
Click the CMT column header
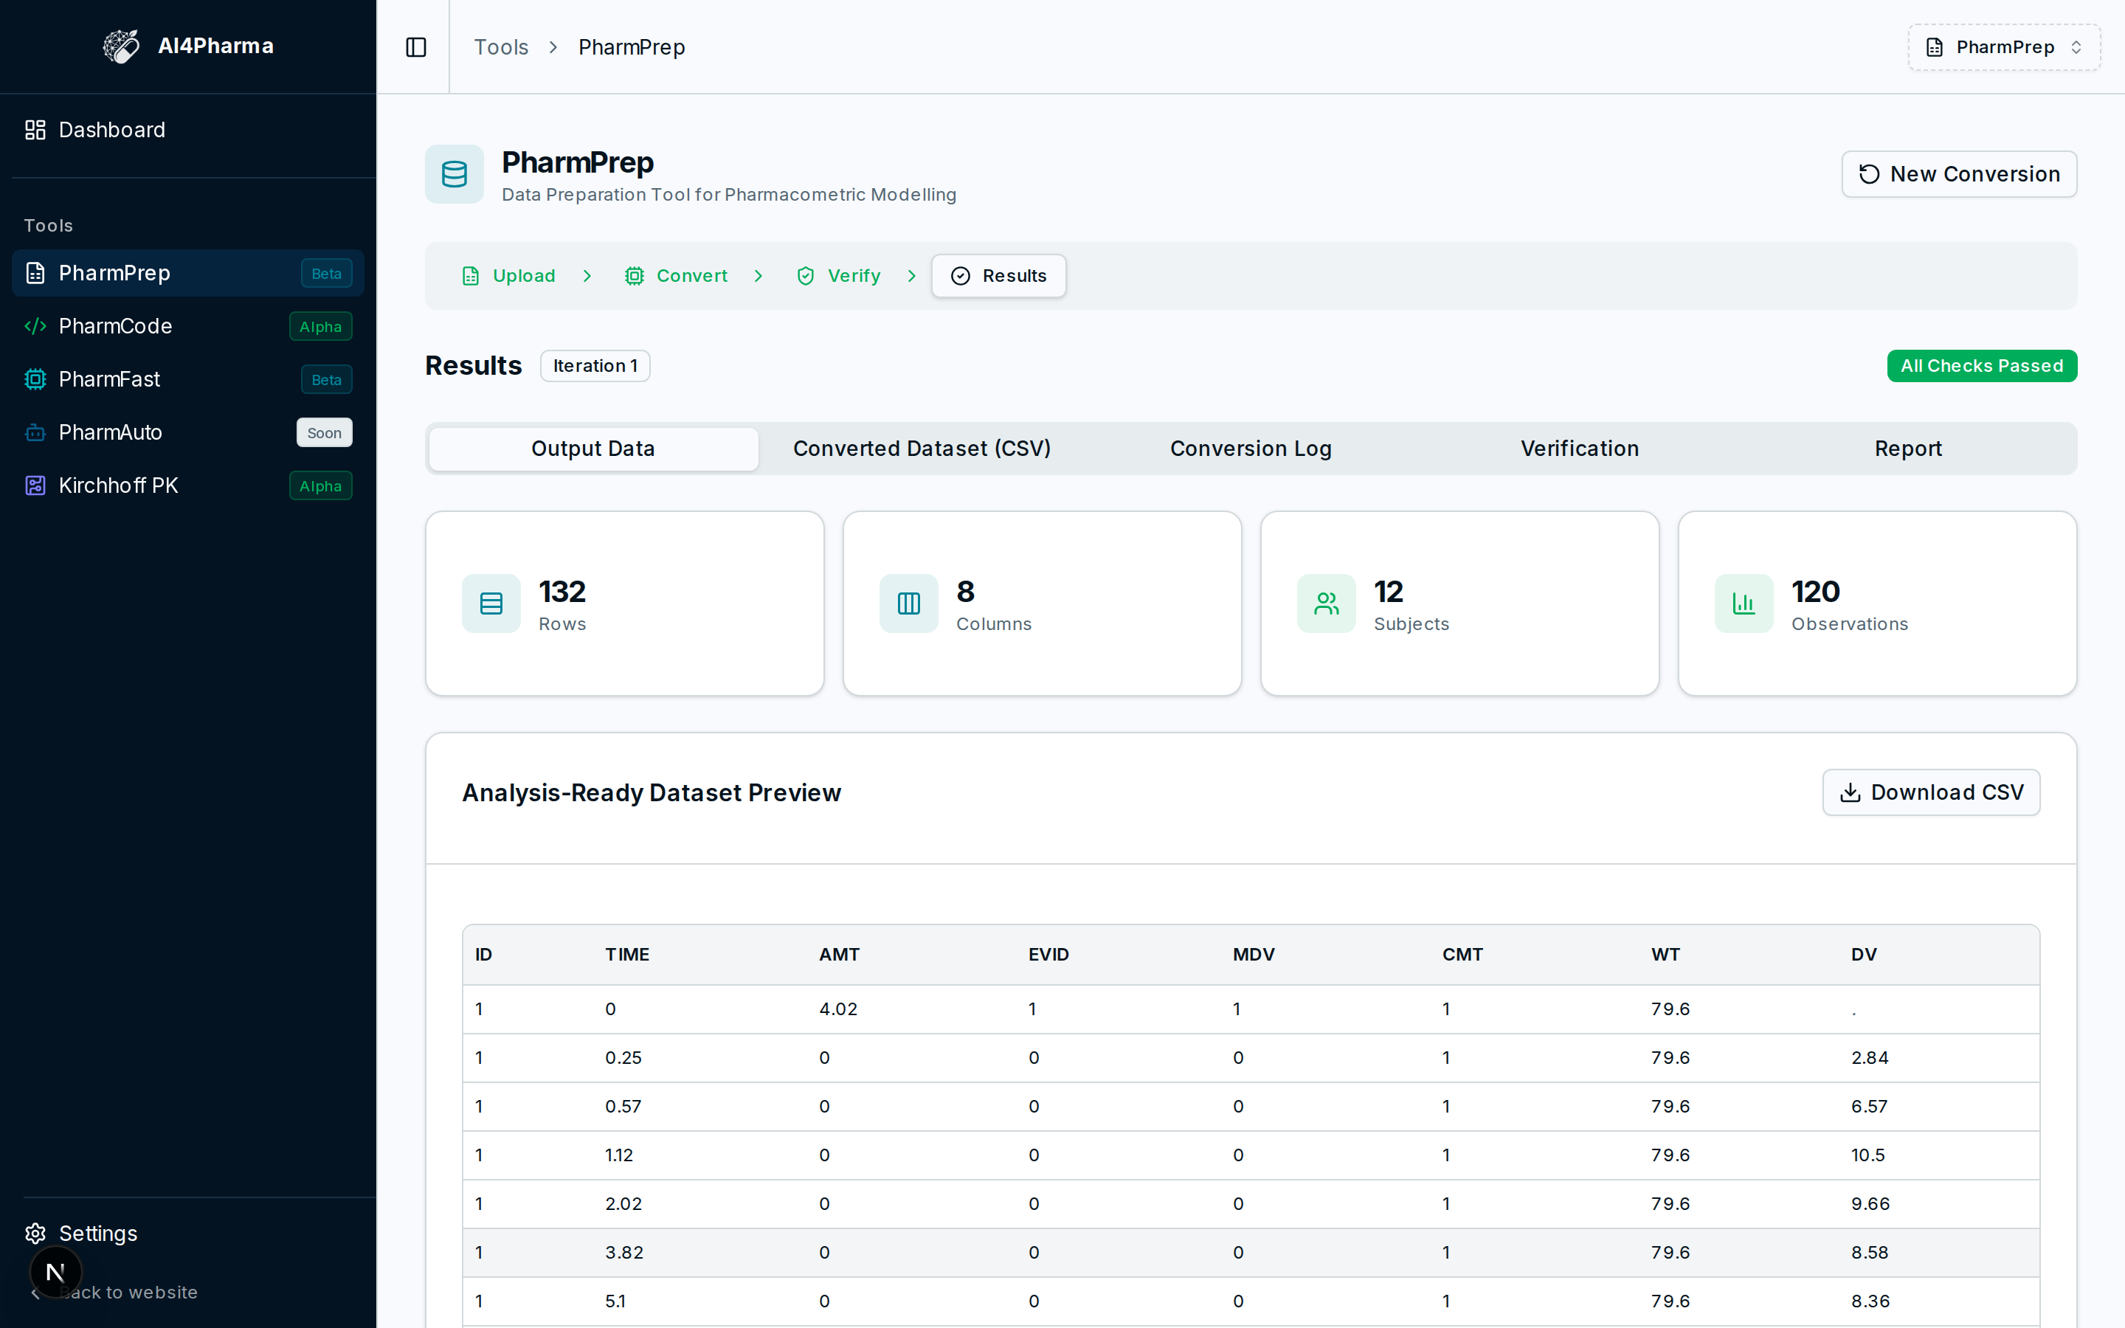pyautogui.click(x=1463, y=955)
